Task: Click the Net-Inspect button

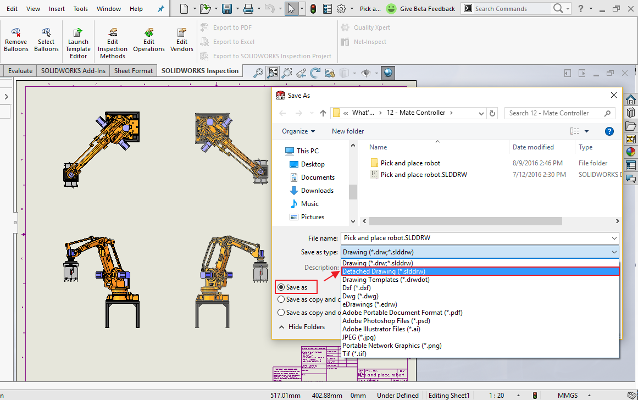Action: 364,42
